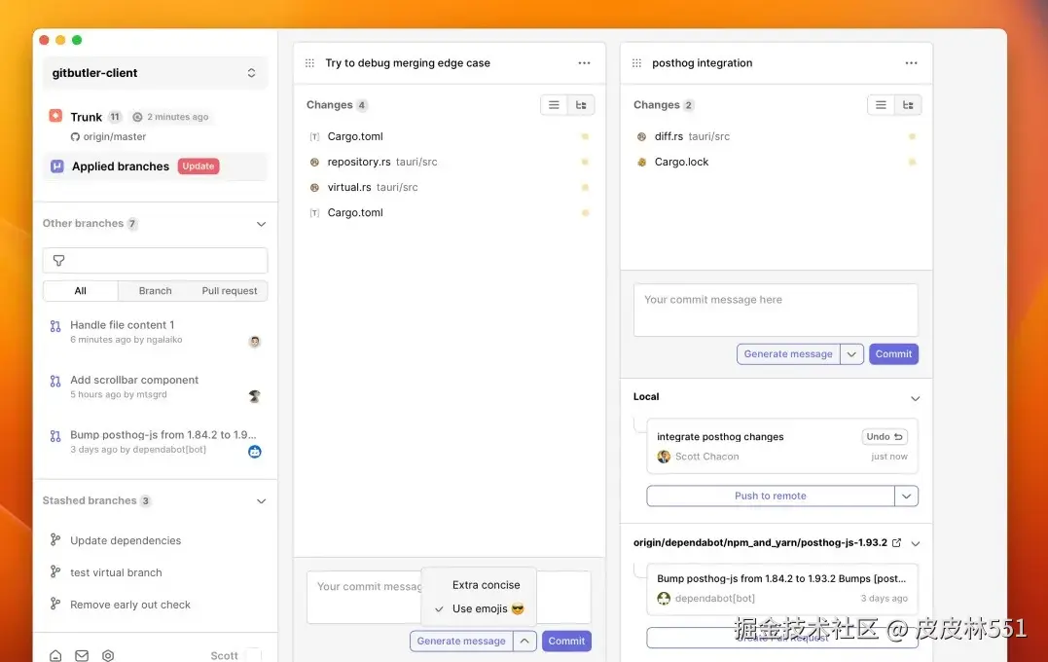
Task: Undo the integrate posthog changes commit
Action: point(885,437)
